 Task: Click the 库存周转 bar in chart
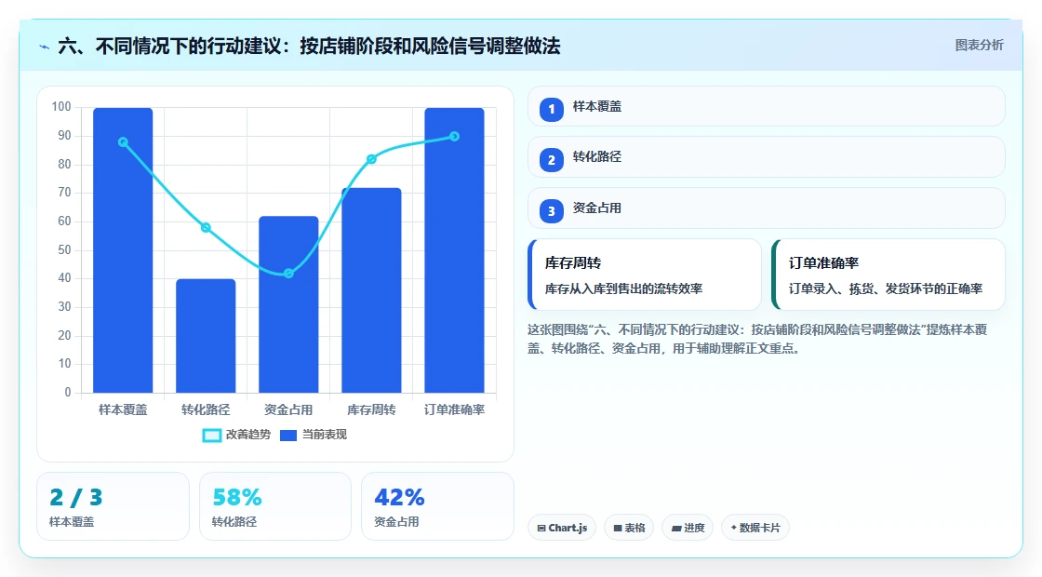tap(371, 289)
